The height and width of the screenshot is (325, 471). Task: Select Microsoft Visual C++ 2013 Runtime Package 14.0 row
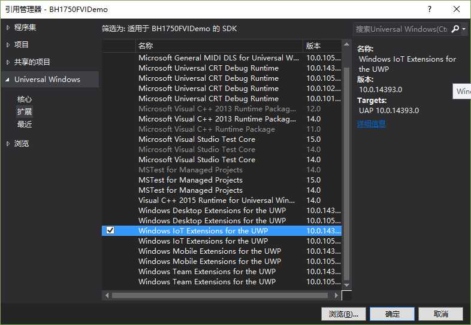click(x=222, y=119)
